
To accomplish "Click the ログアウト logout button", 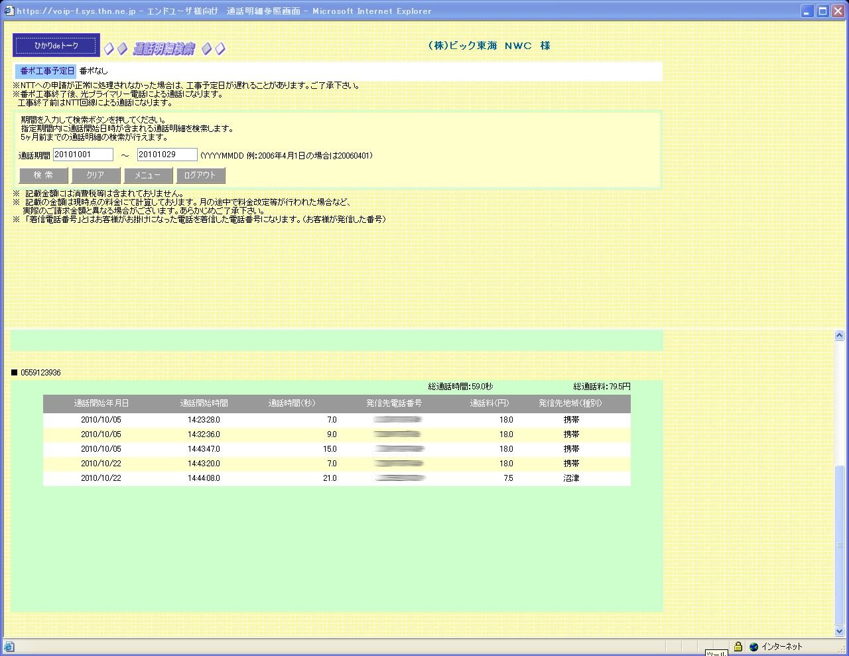I will point(200,175).
